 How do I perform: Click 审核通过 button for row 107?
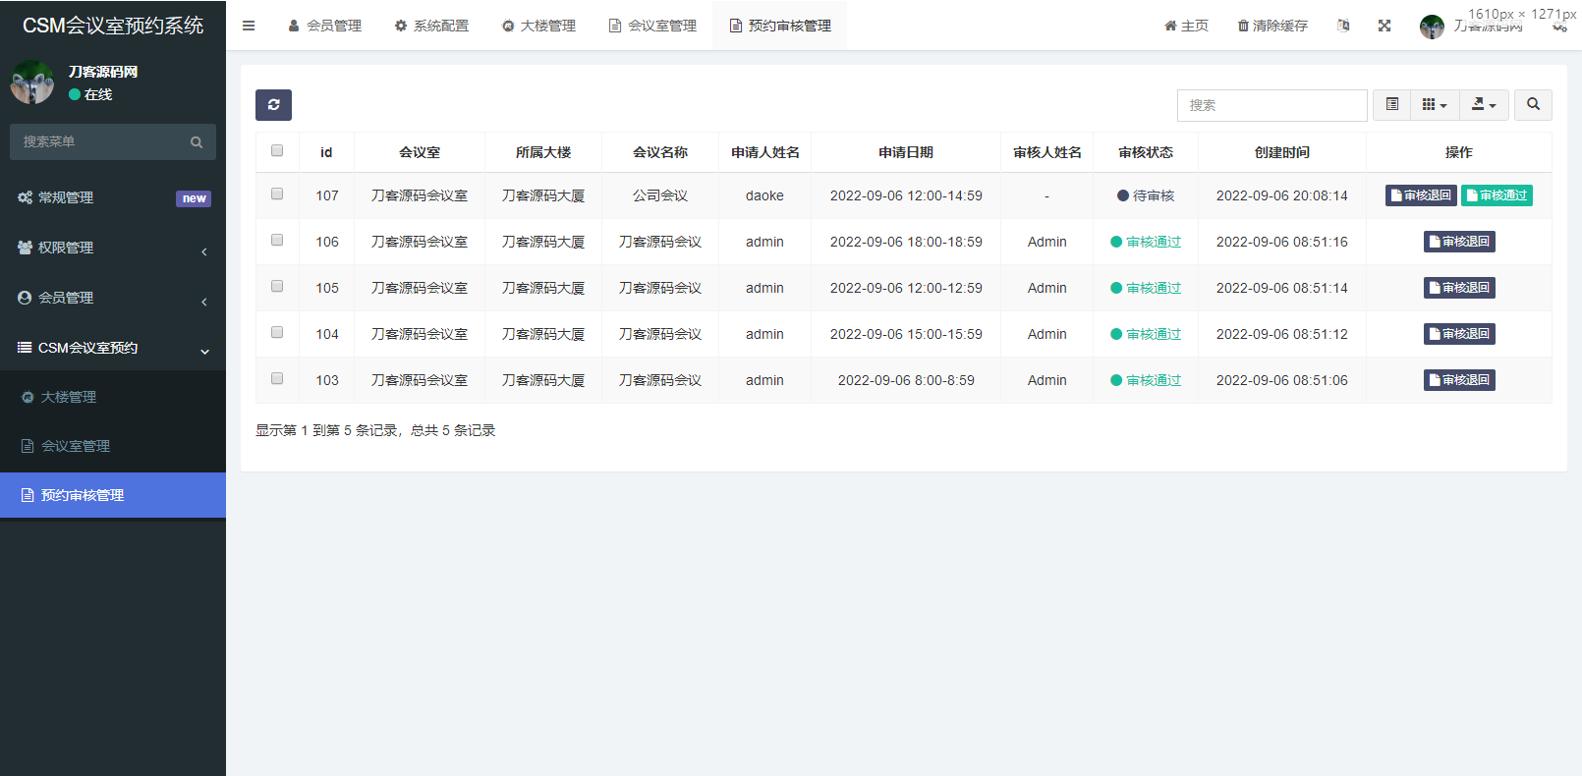[x=1497, y=195]
